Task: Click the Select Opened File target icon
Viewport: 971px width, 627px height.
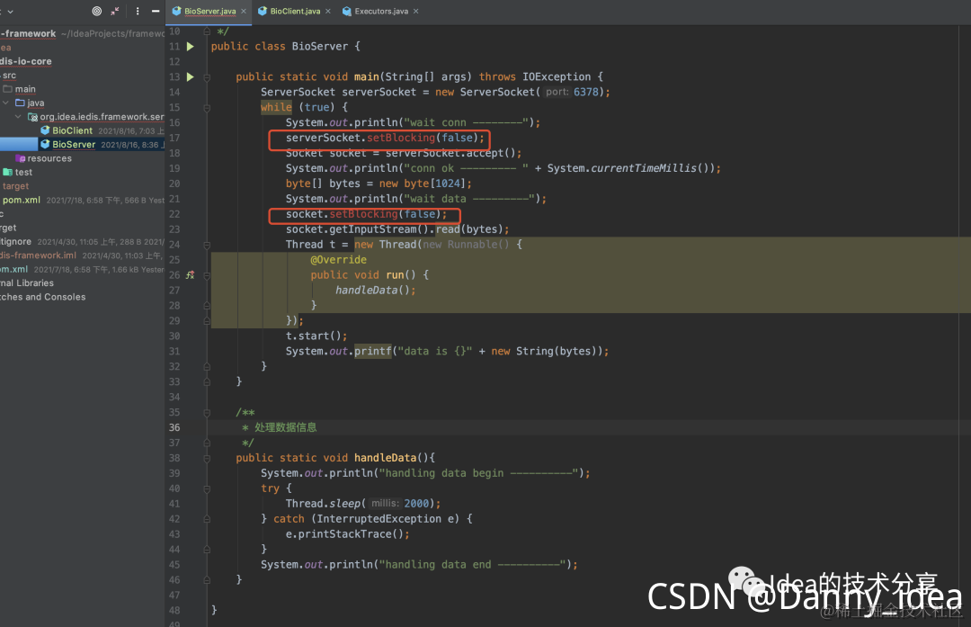Action: pos(96,11)
